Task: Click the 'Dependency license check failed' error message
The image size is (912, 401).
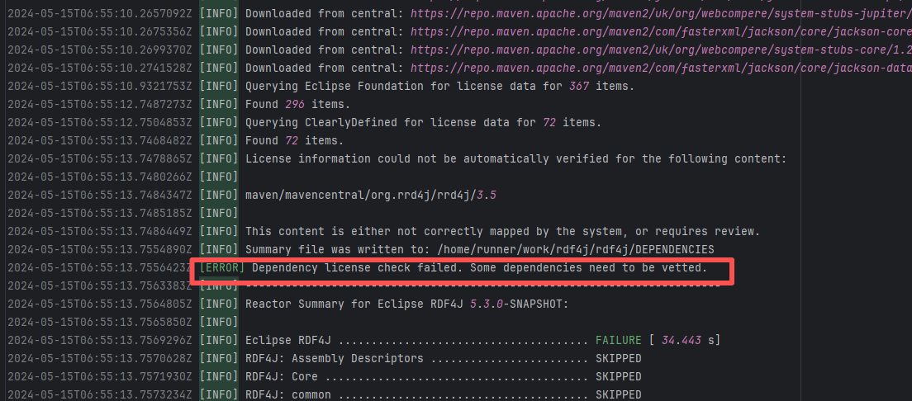Action: [x=479, y=267]
